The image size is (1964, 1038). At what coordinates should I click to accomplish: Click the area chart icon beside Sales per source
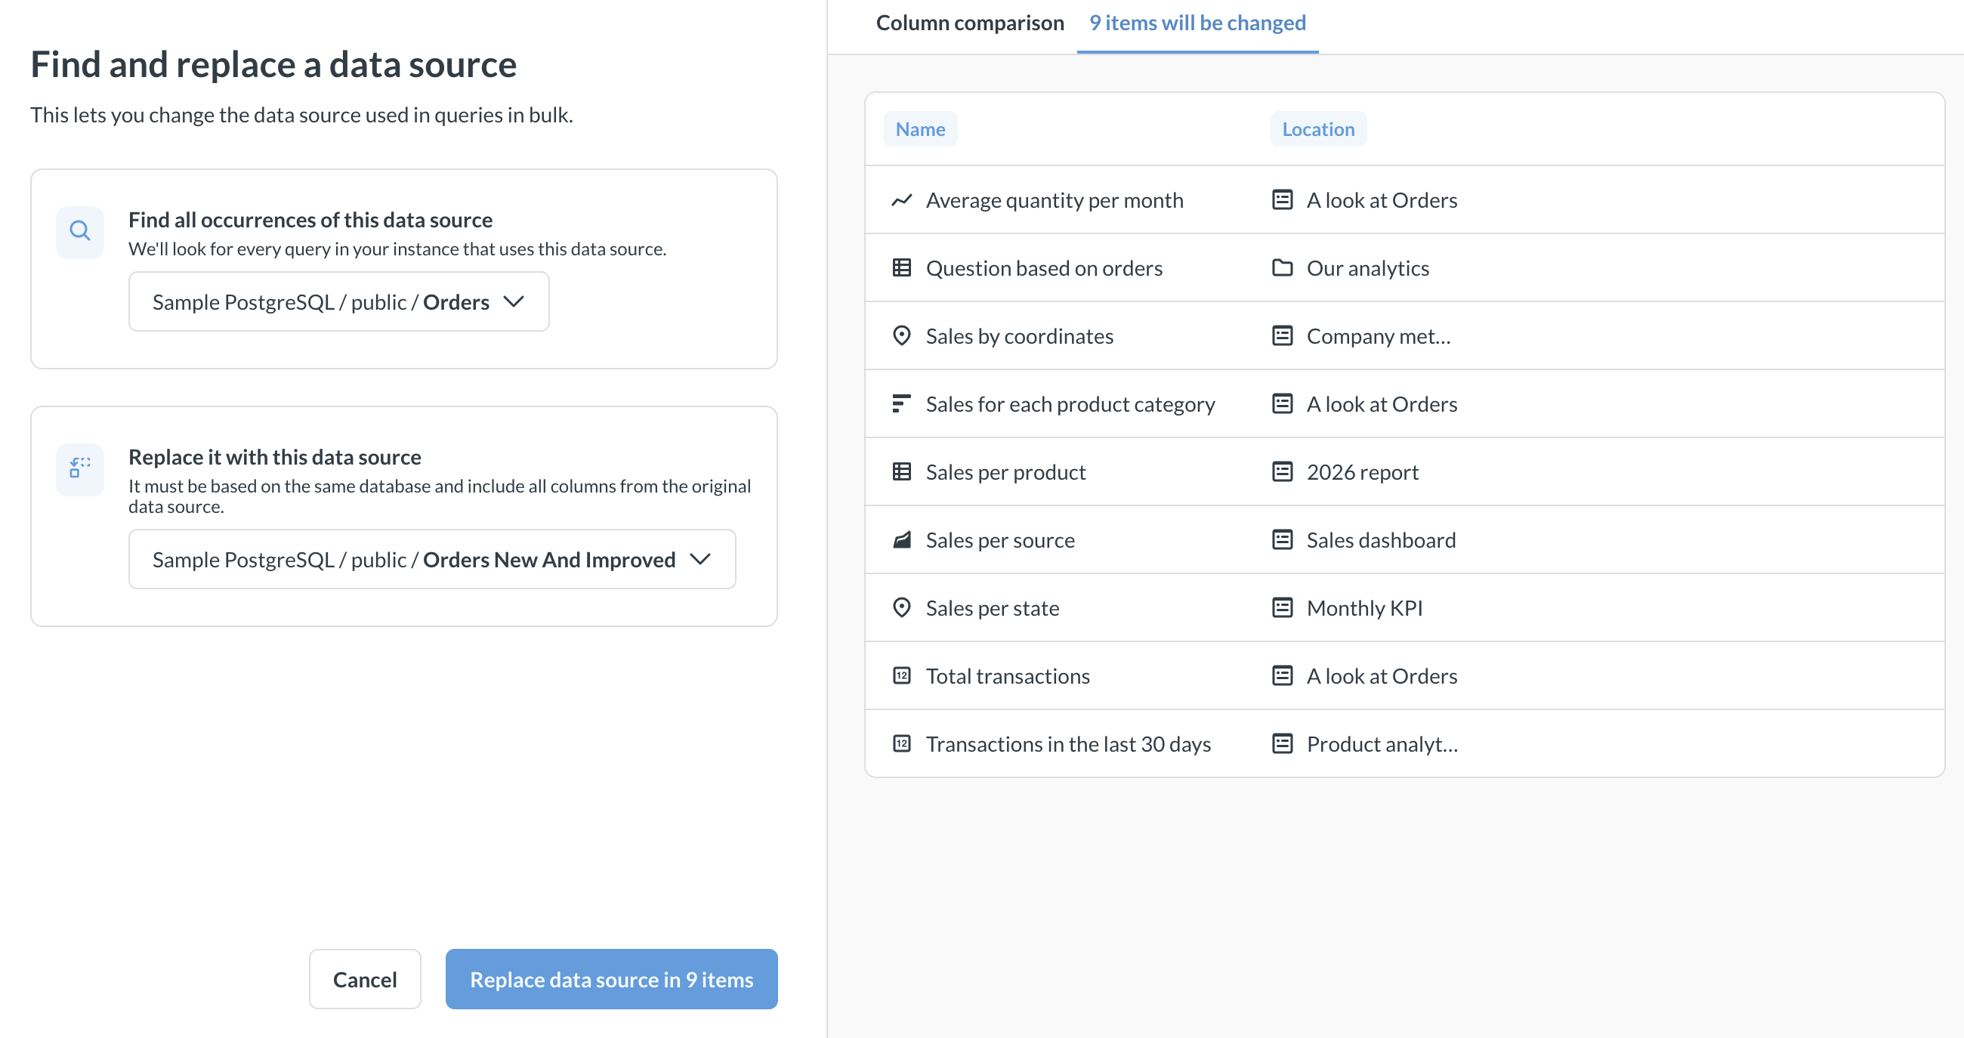pos(902,540)
